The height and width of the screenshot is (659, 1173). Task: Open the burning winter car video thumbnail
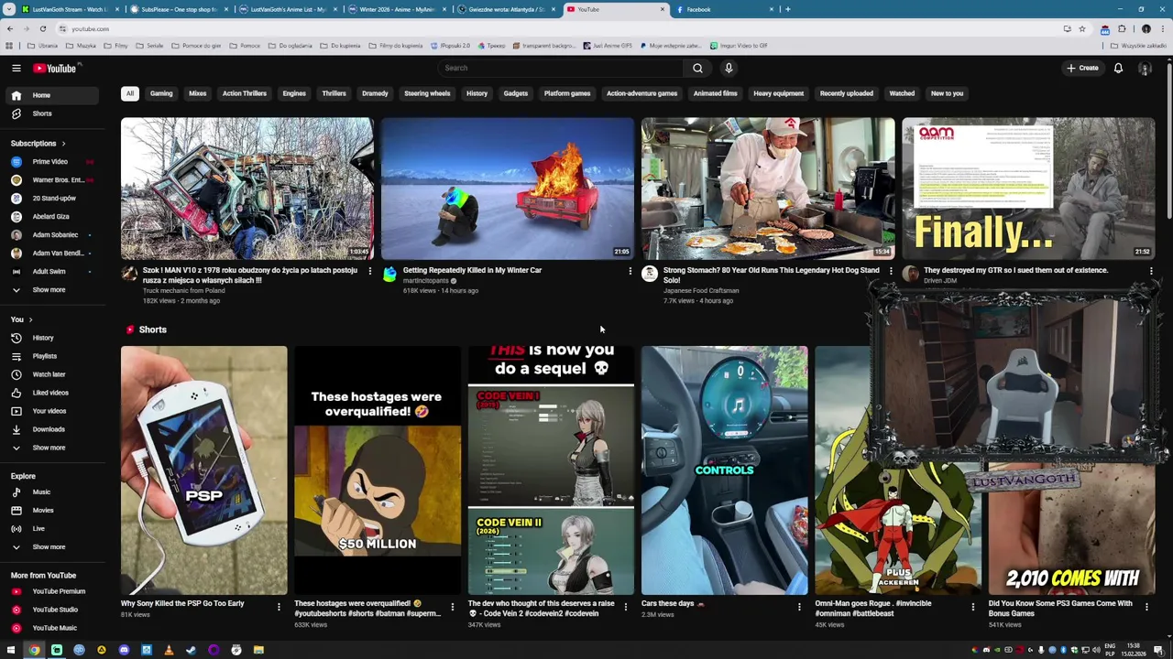tap(508, 189)
